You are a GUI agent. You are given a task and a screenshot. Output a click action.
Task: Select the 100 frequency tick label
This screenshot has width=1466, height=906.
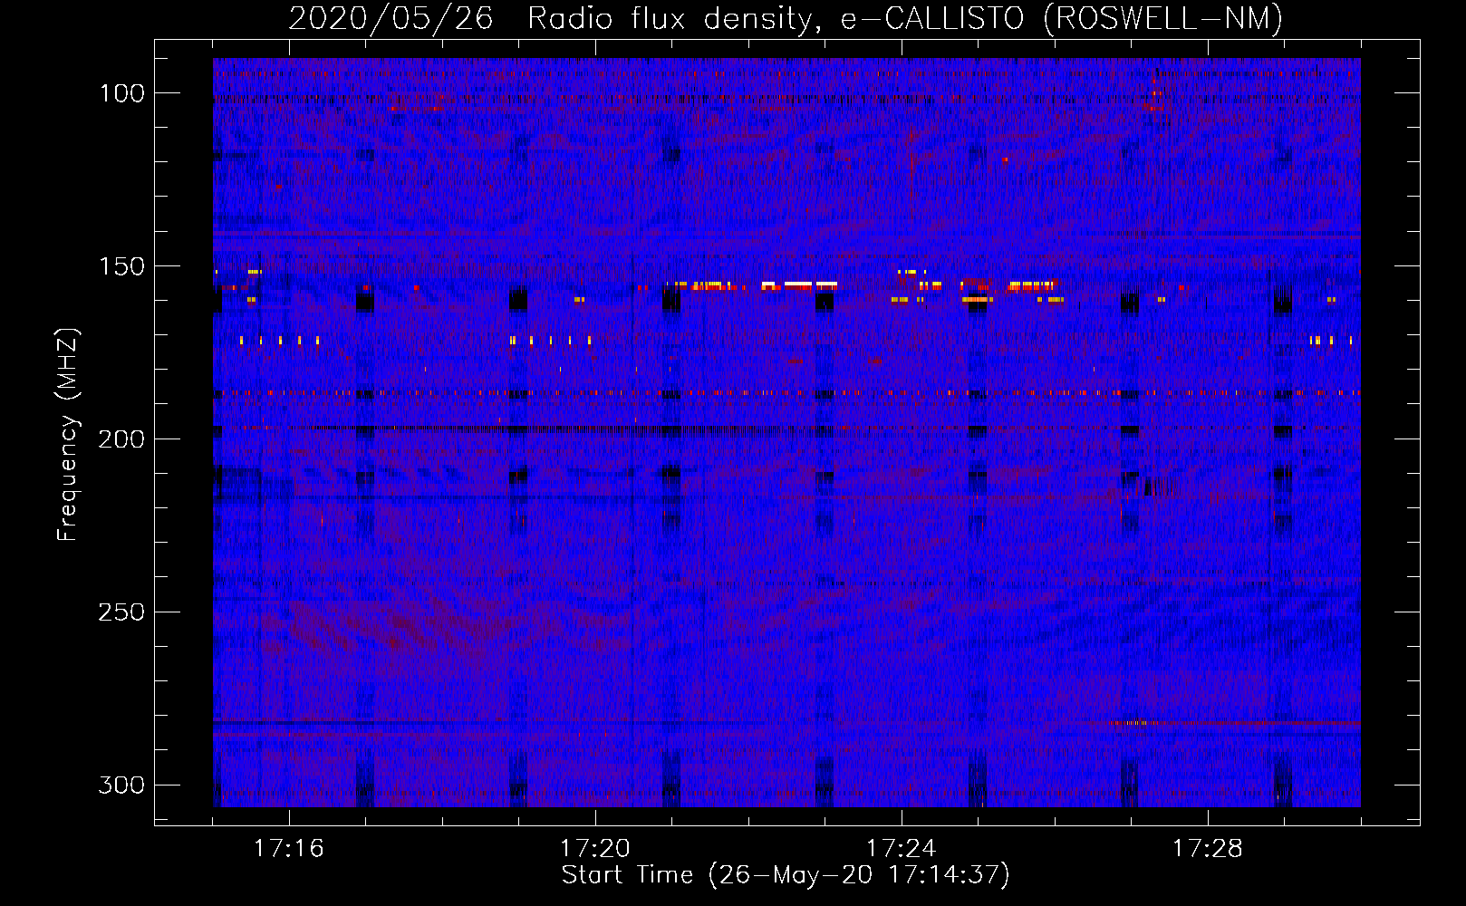coord(121,93)
